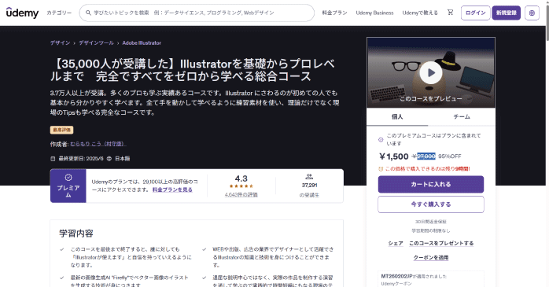Play the course preview video

pyautogui.click(x=431, y=72)
